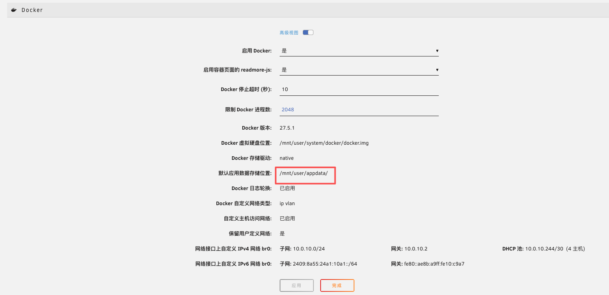Click the 限制 Docker 进程数 input field
This screenshot has height=295, width=609.
coord(359,110)
